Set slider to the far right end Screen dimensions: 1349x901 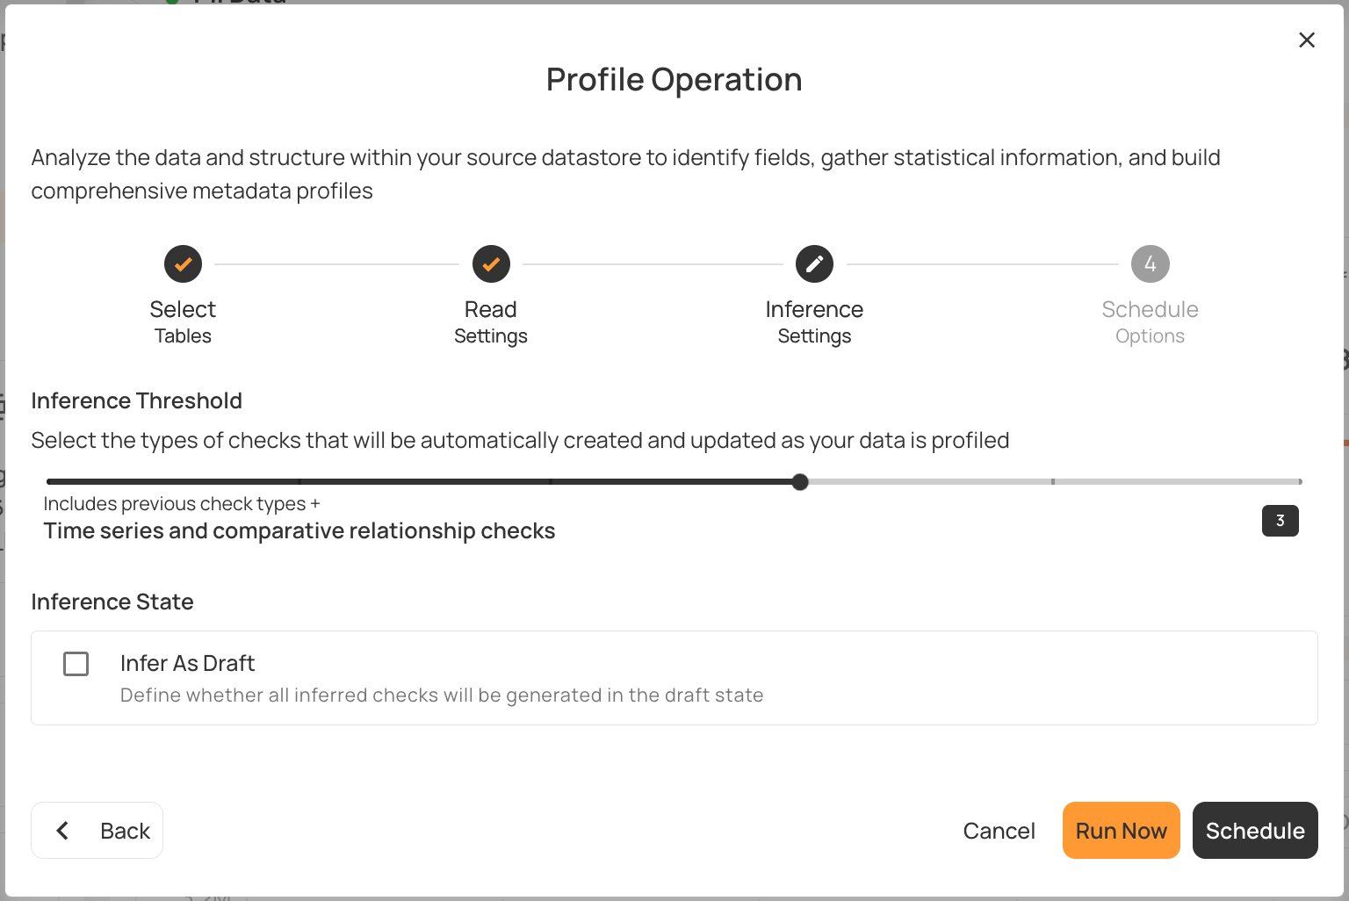click(x=1300, y=481)
